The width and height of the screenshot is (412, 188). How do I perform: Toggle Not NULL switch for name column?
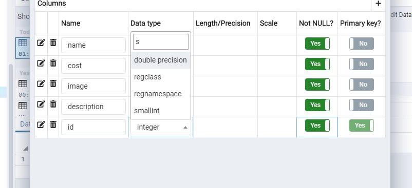317,44
